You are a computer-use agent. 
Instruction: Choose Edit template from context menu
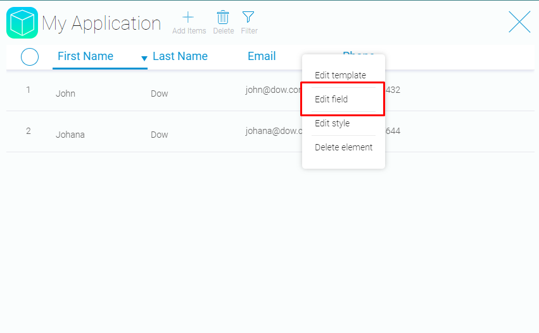pyautogui.click(x=340, y=75)
